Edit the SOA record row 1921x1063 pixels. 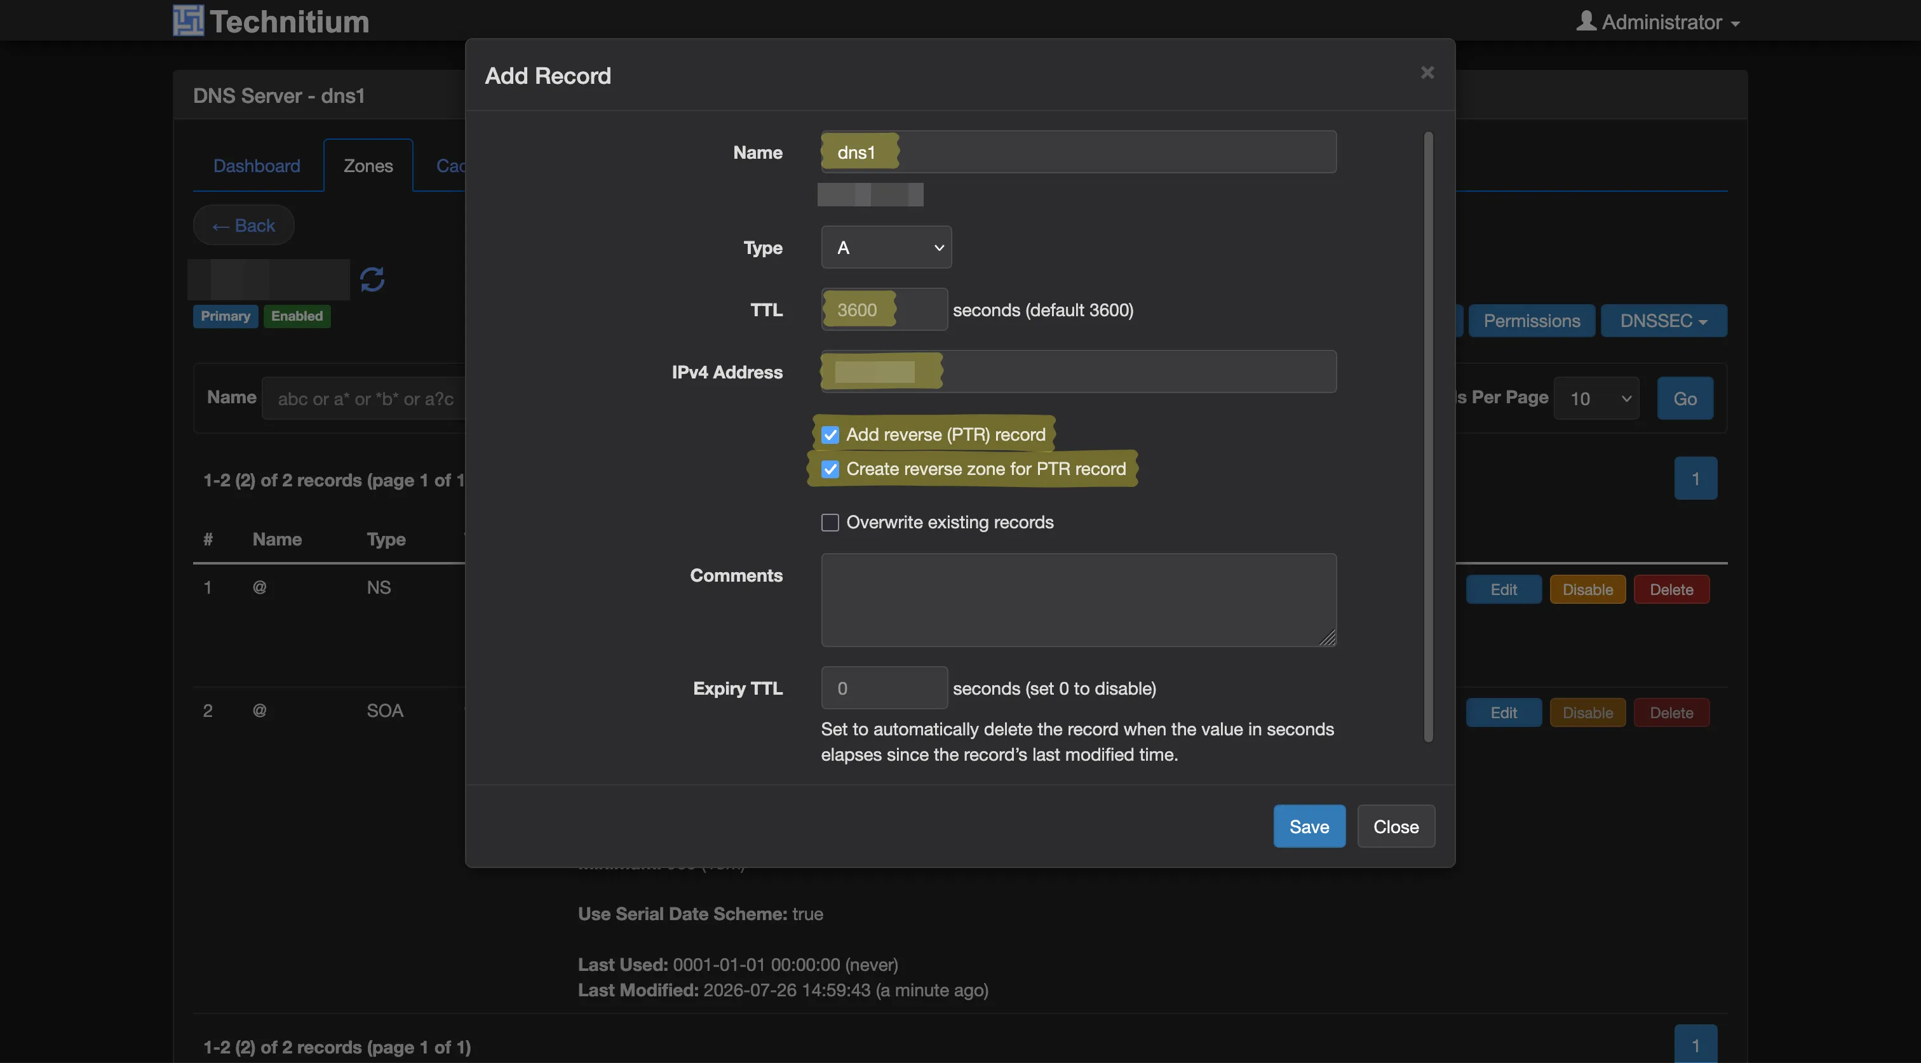coord(1504,712)
